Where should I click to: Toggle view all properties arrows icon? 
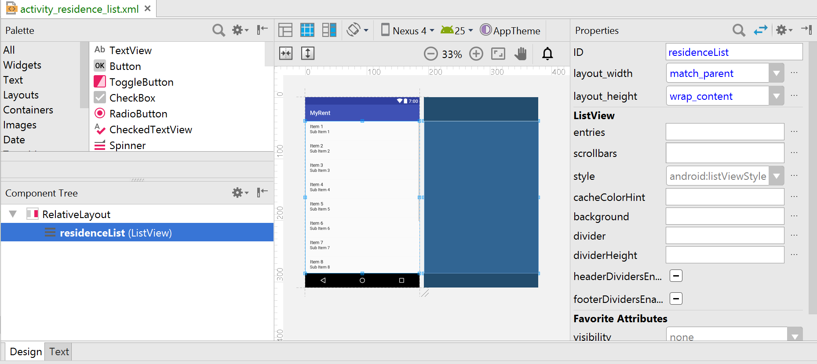click(760, 30)
